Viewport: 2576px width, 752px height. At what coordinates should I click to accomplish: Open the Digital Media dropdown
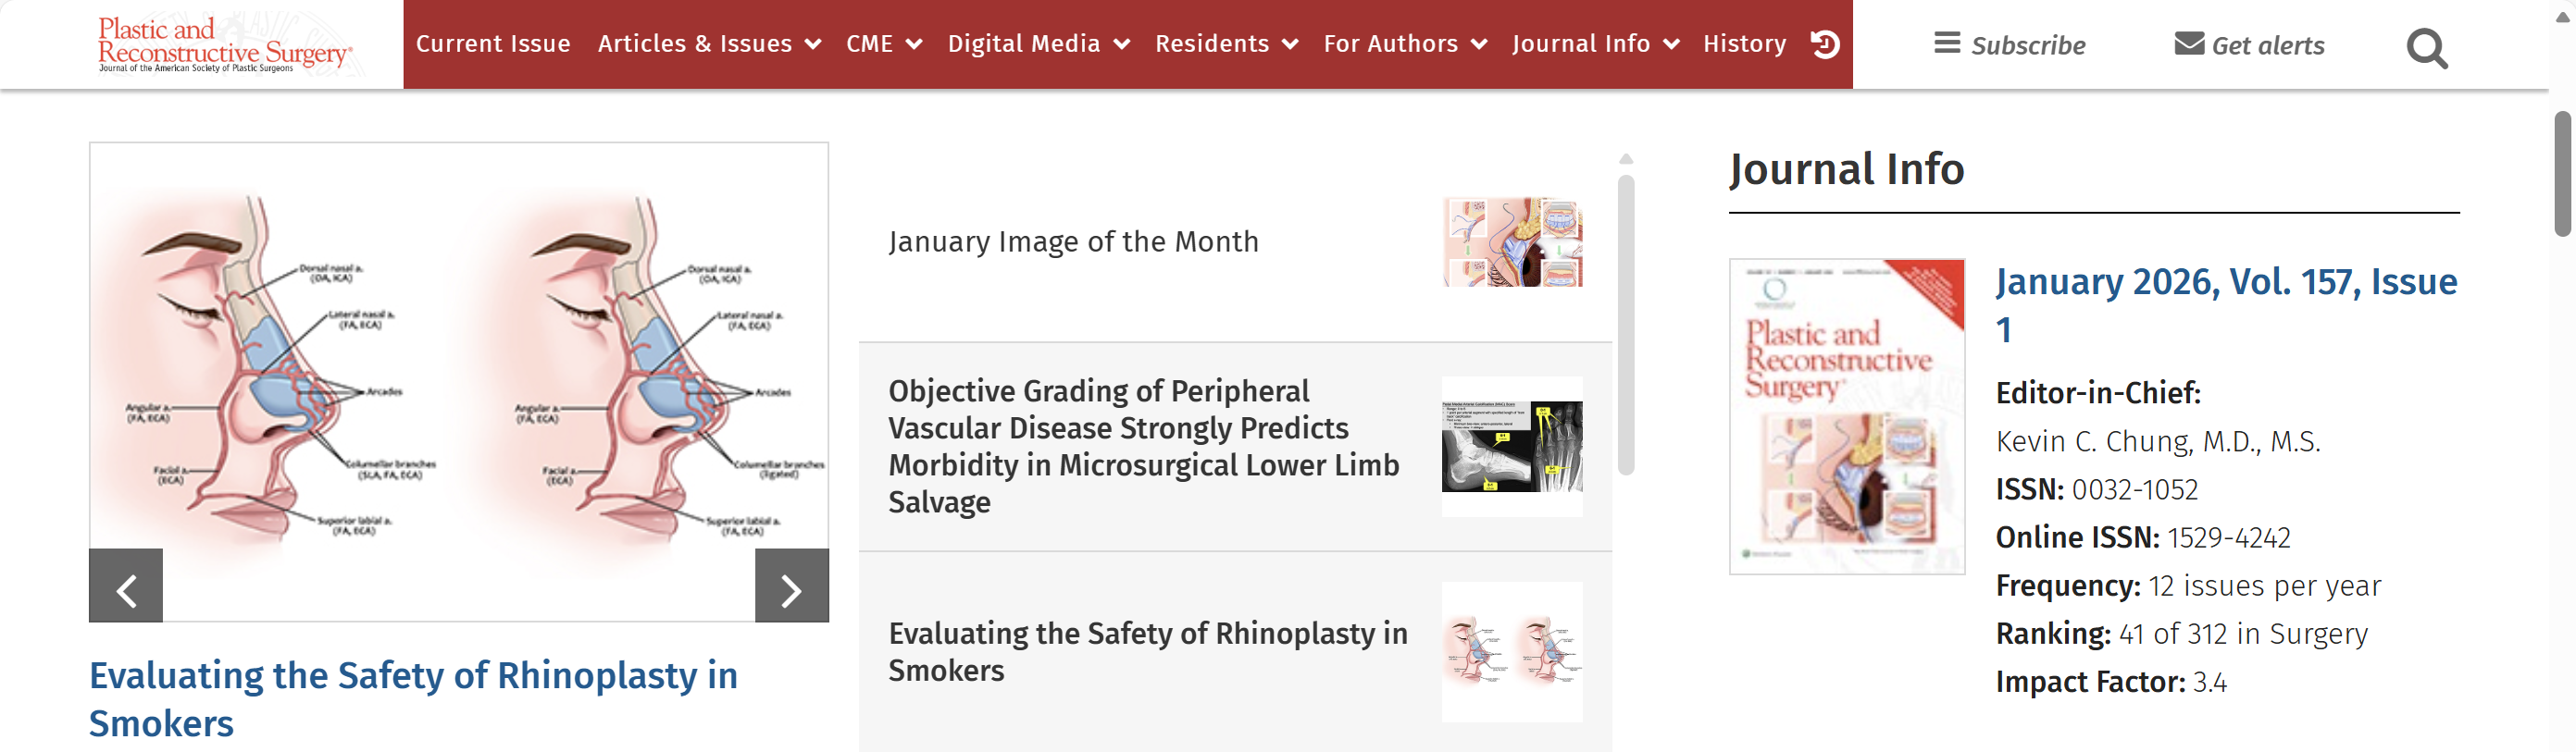[1122, 45]
